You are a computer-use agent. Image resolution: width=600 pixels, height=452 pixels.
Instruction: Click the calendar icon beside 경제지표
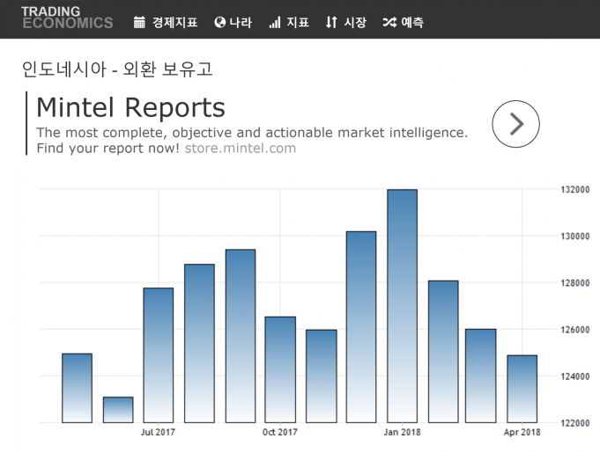click(x=139, y=22)
